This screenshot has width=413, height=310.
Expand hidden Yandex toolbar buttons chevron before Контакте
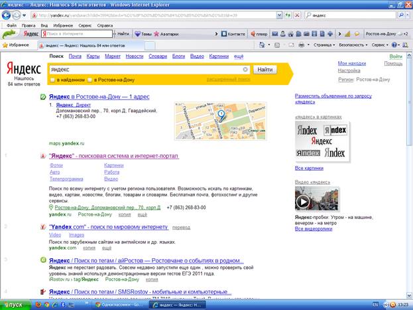click(x=217, y=34)
